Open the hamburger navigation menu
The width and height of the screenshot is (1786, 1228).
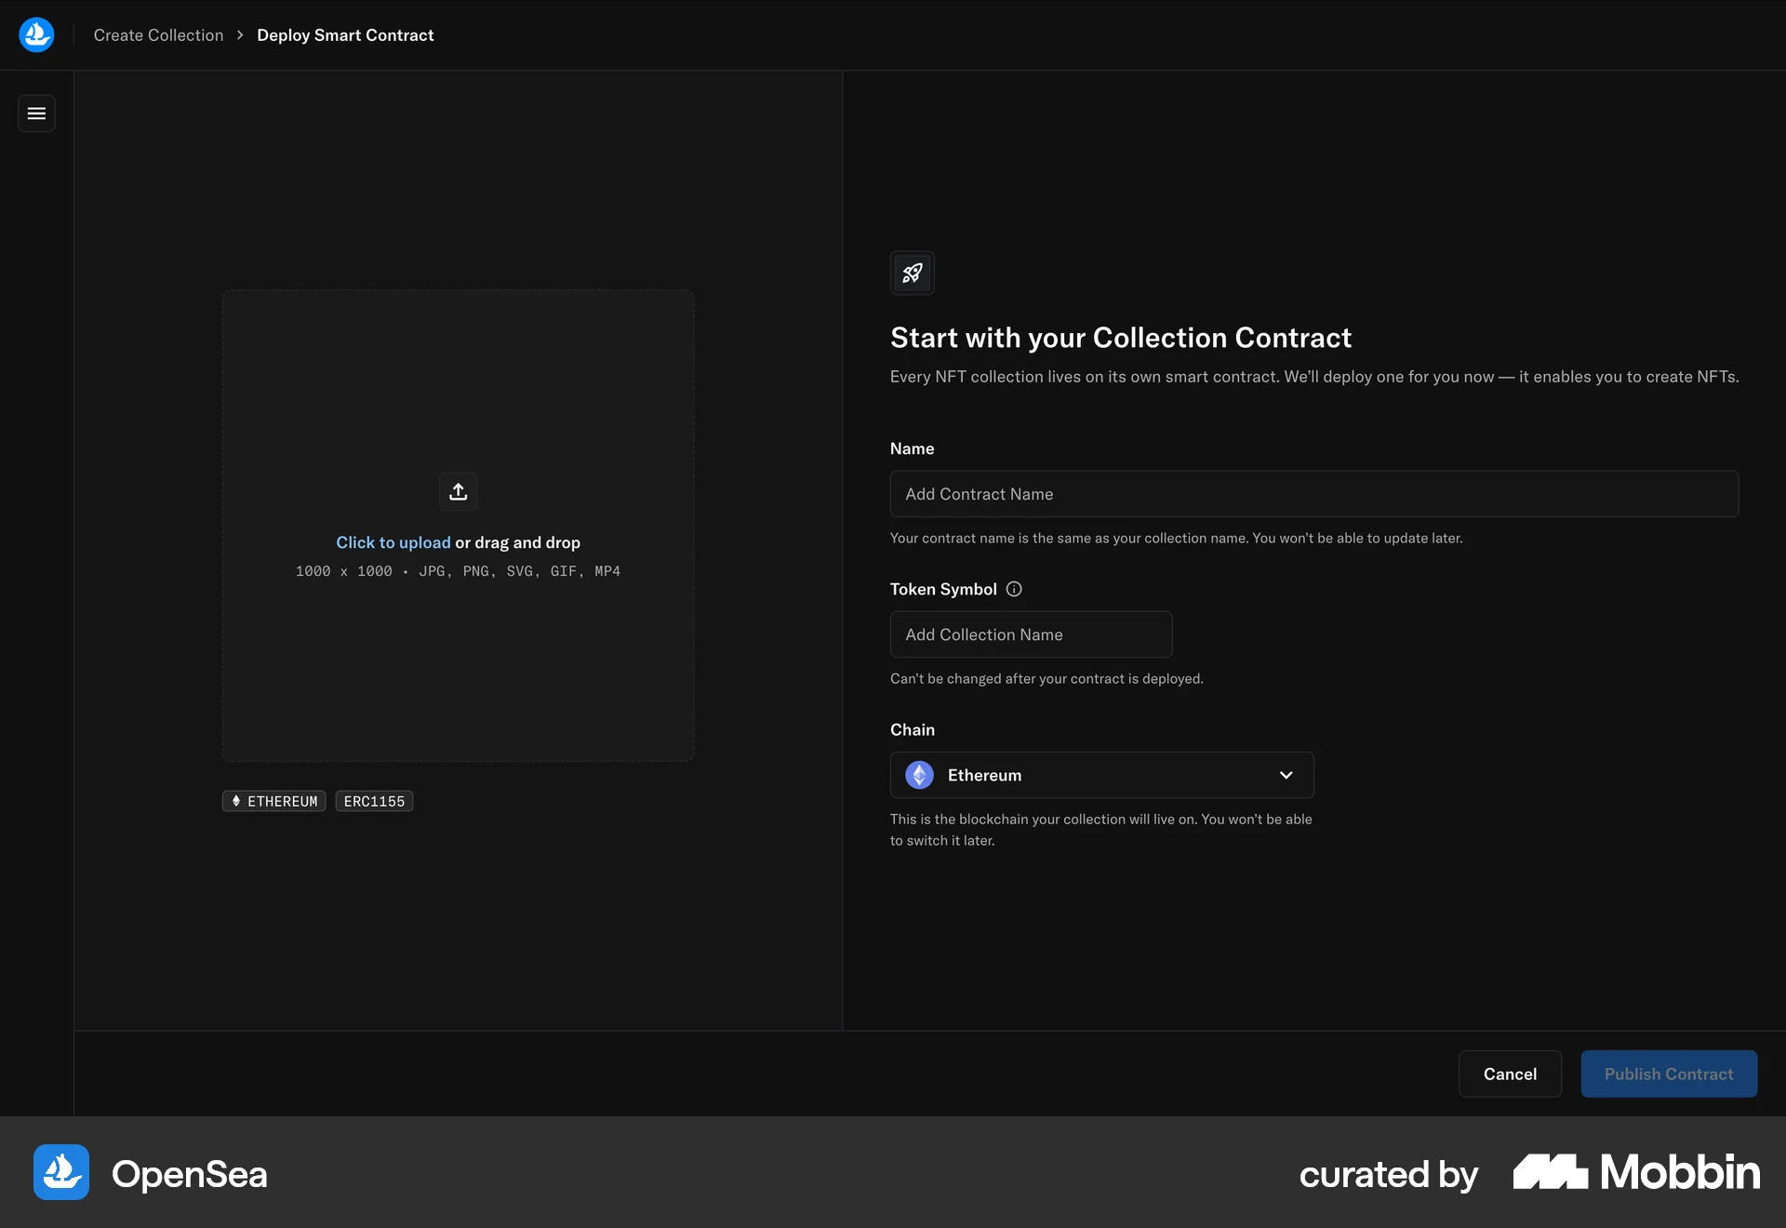tap(36, 113)
